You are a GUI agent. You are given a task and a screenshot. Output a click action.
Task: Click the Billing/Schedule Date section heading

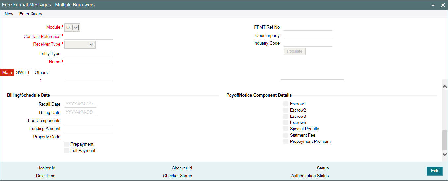click(28, 95)
